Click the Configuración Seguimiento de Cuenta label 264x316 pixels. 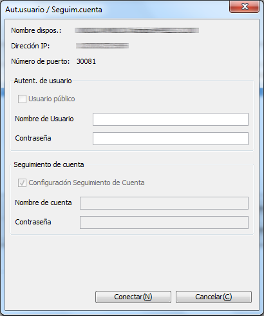(x=86, y=183)
